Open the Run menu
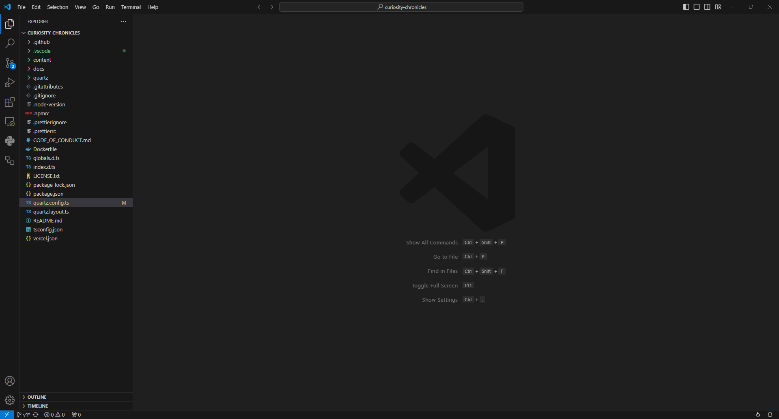Viewport: 779px width, 419px height. pyautogui.click(x=110, y=7)
